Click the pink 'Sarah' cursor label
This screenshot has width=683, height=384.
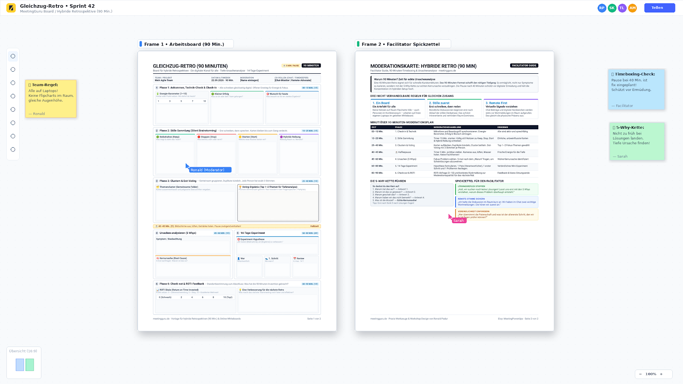click(459, 221)
